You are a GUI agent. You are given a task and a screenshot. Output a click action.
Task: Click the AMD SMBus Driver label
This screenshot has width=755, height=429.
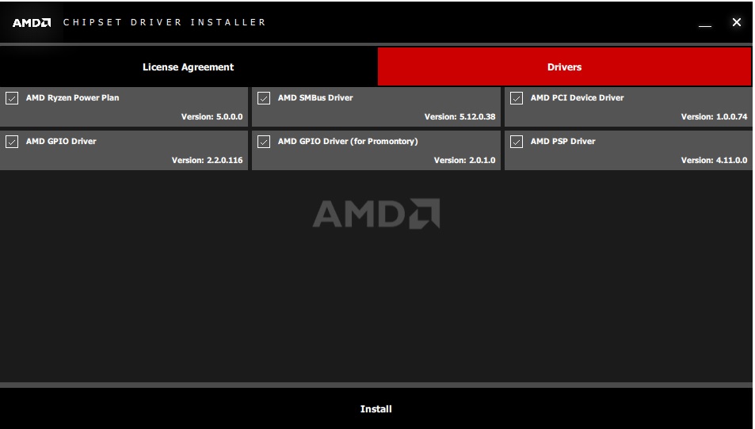pos(315,98)
